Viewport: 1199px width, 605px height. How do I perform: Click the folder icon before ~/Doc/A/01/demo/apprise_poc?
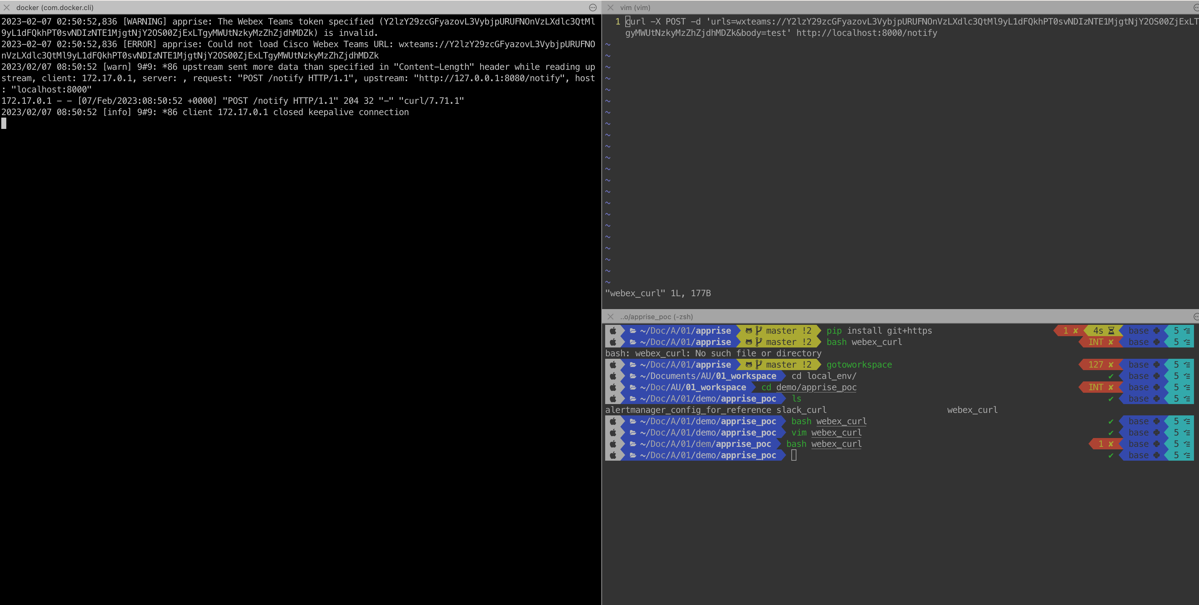tap(633, 398)
